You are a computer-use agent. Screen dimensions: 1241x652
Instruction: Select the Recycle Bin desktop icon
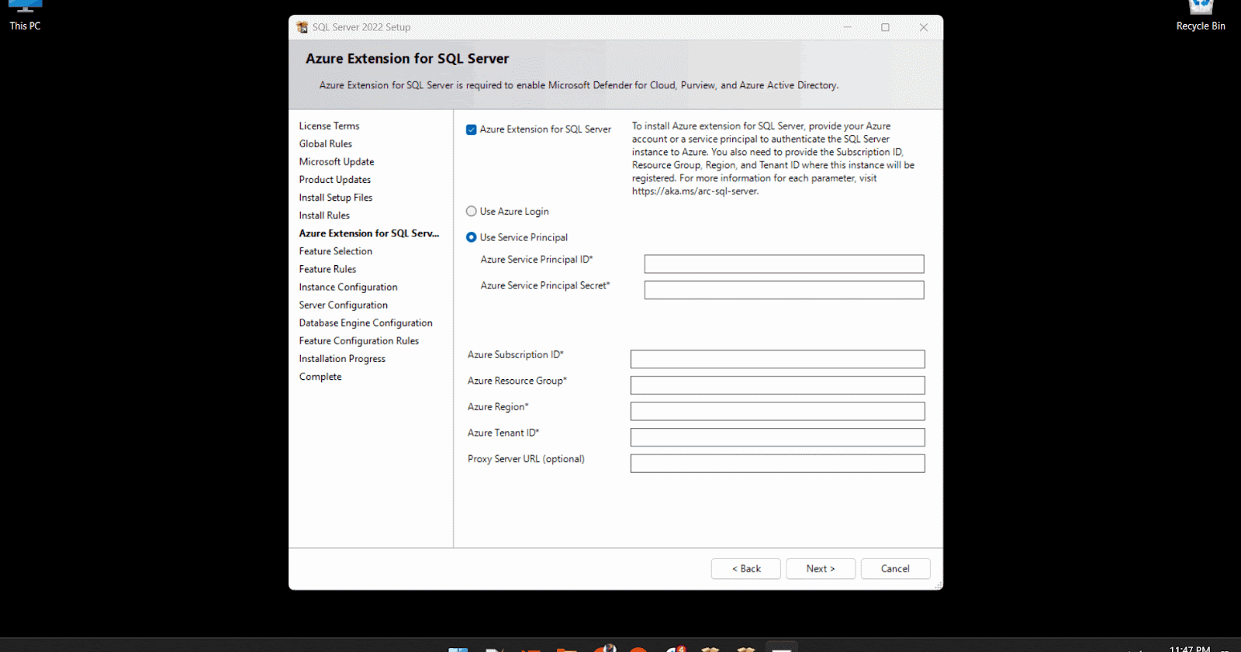coord(1200,14)
